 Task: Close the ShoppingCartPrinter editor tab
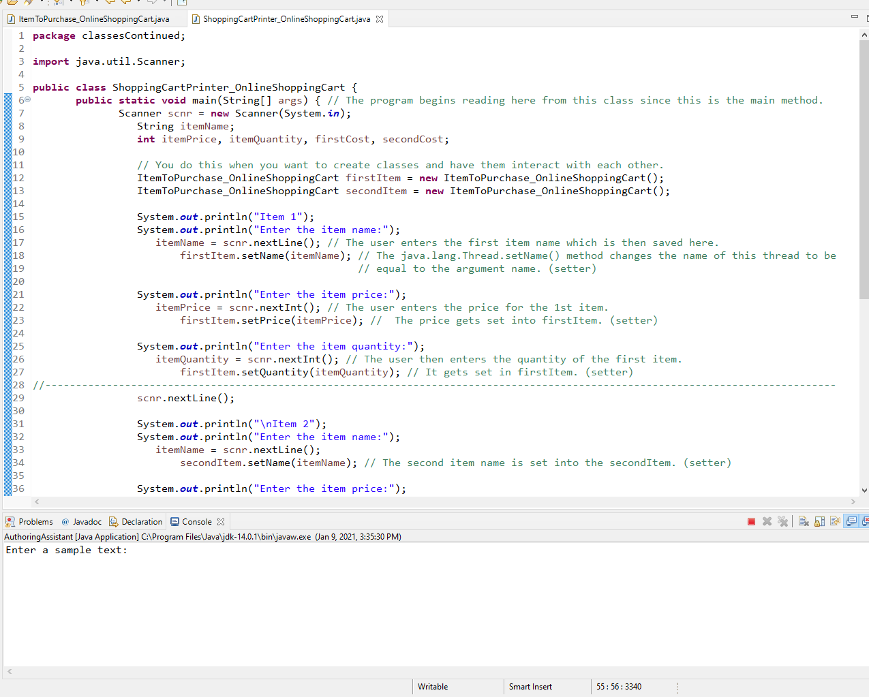click(x=379, y=19)
